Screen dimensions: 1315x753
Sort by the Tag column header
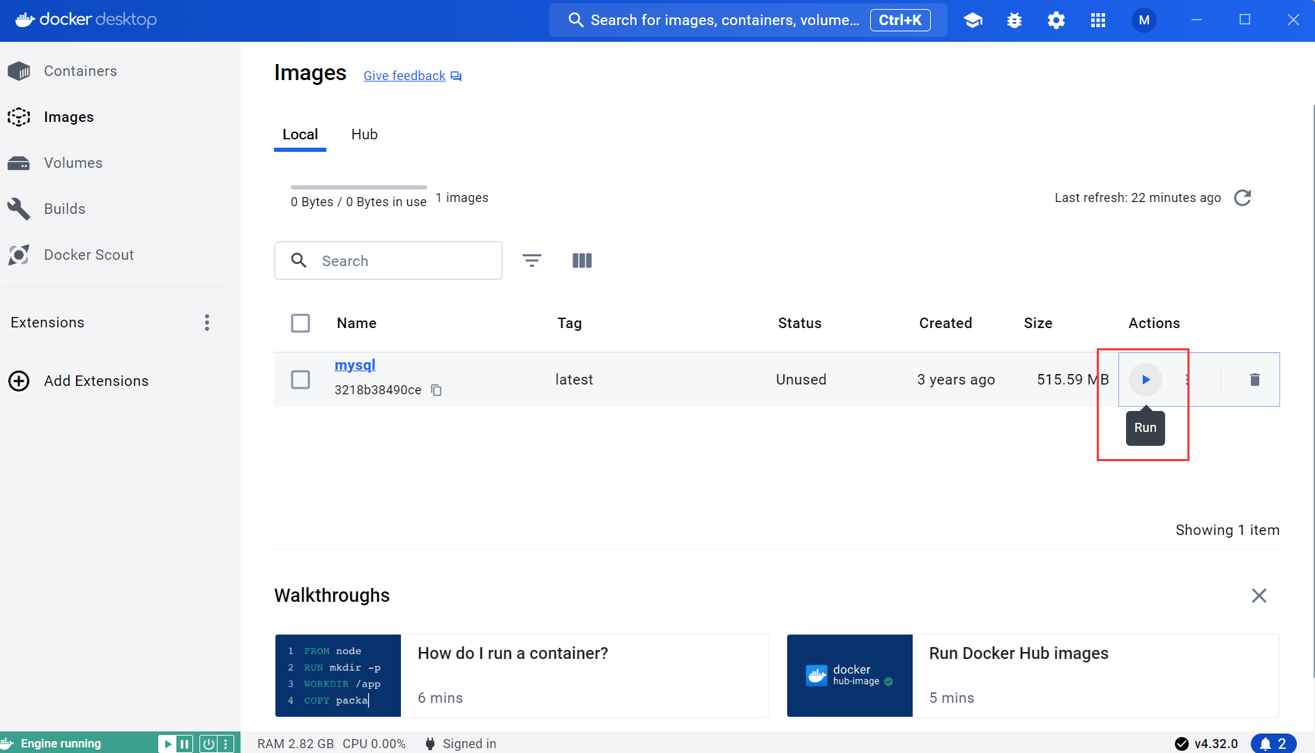tap(570, 323)
